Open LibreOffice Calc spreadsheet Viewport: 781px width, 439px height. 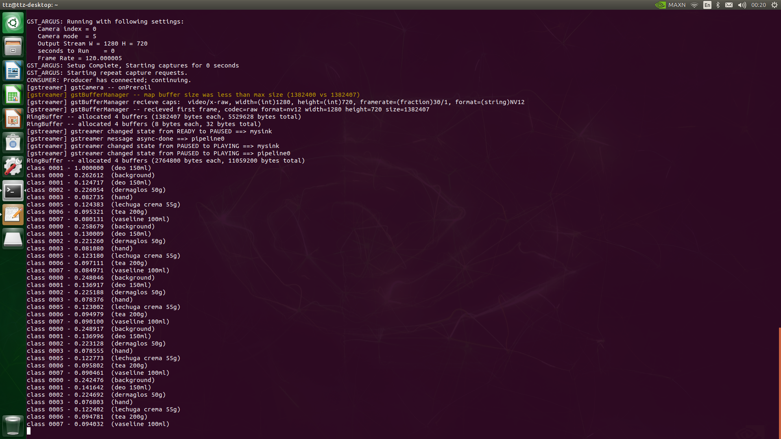pos(13,95)
